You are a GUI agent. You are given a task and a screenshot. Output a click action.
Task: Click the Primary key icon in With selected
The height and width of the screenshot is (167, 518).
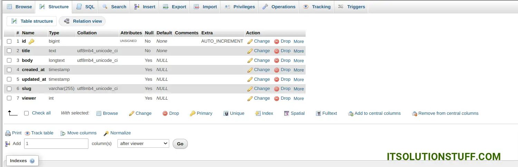tap(193, 113)
